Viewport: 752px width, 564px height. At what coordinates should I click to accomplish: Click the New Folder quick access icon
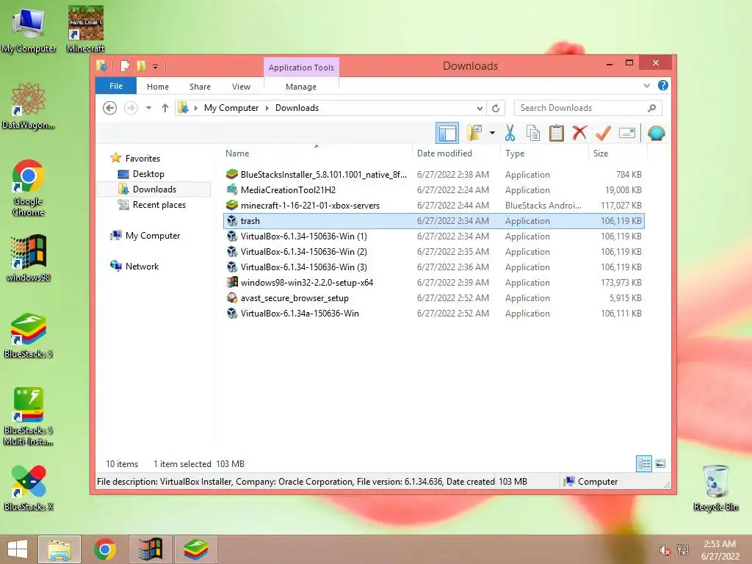point(141,65)
